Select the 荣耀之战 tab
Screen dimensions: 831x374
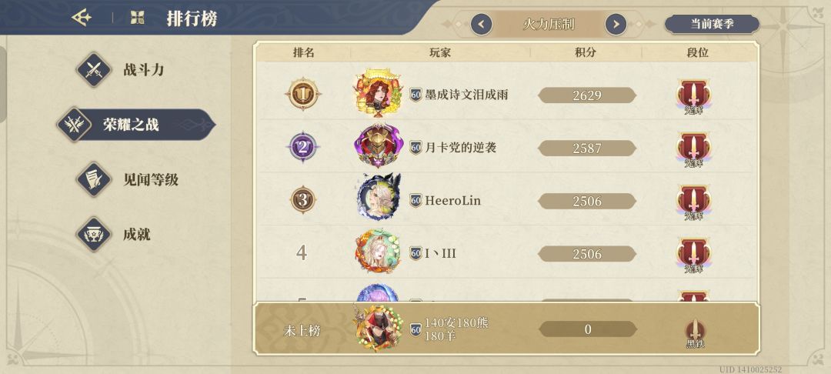(137, 125)
